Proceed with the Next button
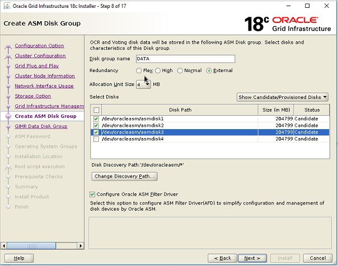Image resolution: width=338 pixels, height=266 pixels. tap(252, 258)
